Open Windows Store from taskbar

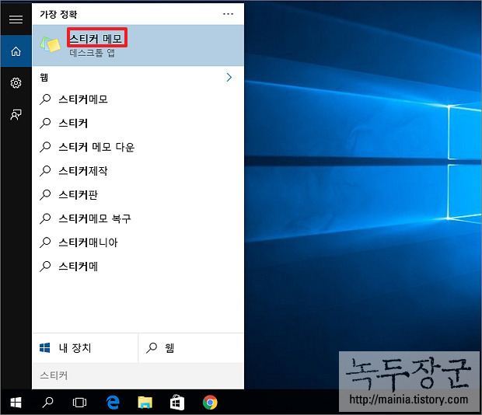click(177, 402)
